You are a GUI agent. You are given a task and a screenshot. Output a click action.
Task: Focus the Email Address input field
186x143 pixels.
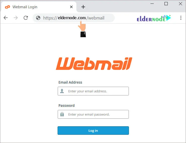pos(93,91)
